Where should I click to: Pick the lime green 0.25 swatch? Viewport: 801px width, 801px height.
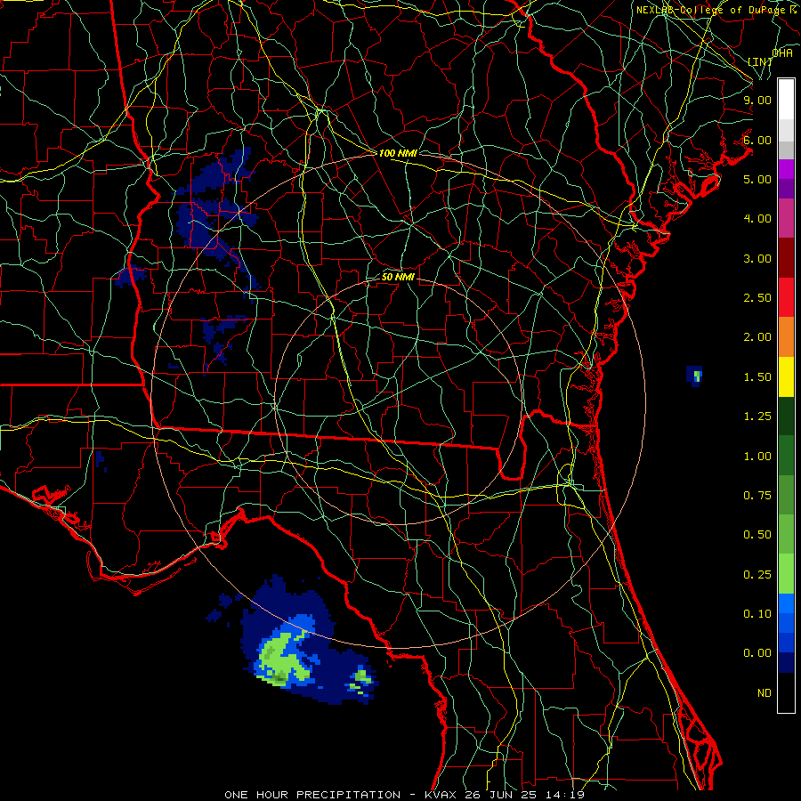[x=786, y=574]
